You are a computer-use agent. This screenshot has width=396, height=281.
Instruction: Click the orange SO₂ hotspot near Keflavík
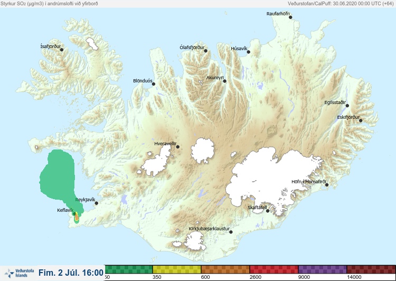tap(77, 217)
